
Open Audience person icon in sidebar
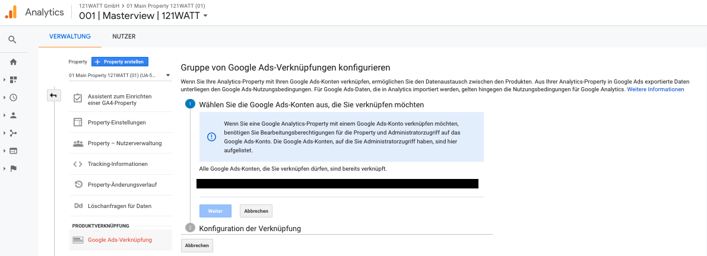(x=13, y=115)
